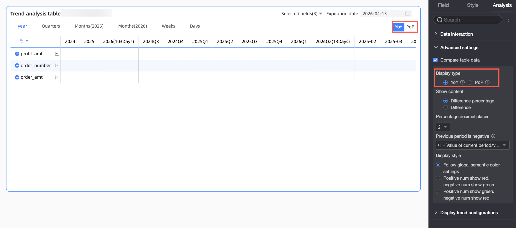Click the 2025-02 column header
The height and width of the screenshot is (228, 516).
(367, 41)
